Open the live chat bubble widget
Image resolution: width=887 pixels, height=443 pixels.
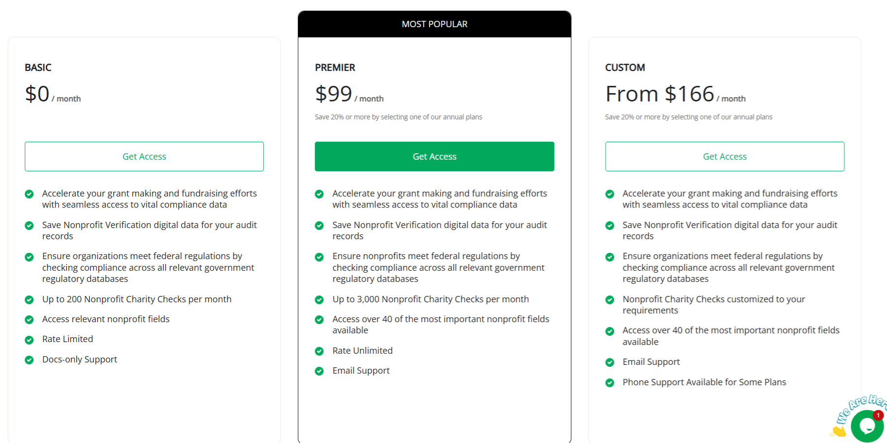867,426
